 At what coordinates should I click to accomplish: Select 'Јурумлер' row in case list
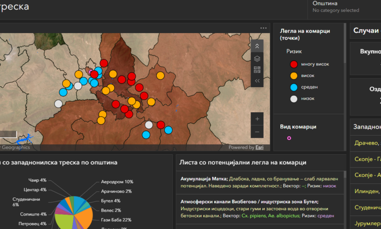(x=365, y=223)
